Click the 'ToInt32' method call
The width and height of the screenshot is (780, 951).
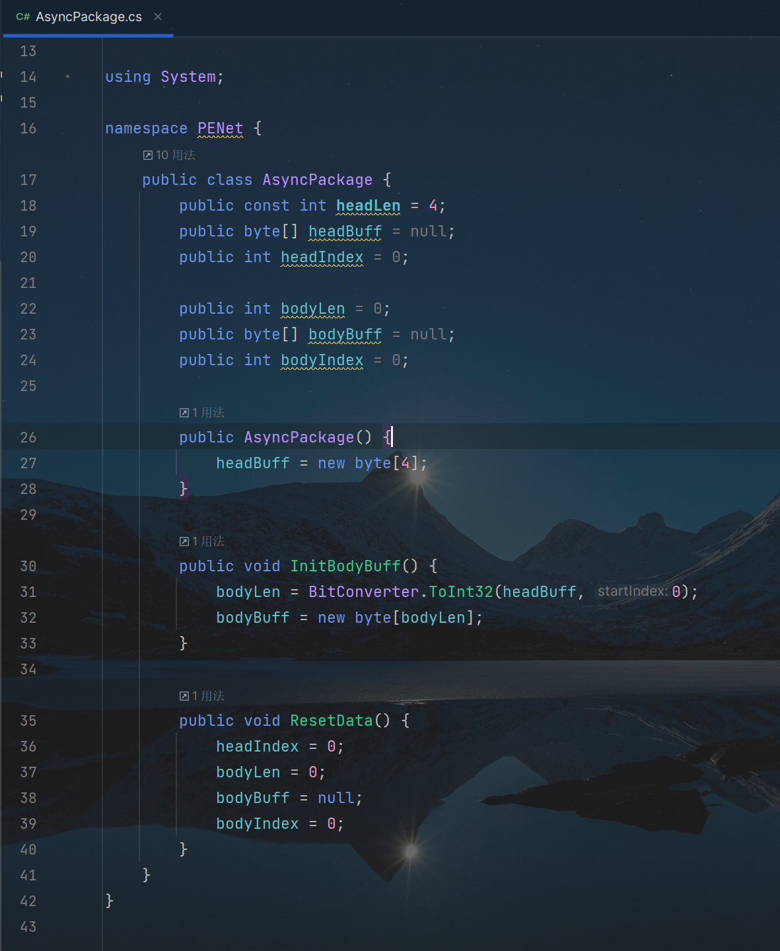tap(461, 592)
